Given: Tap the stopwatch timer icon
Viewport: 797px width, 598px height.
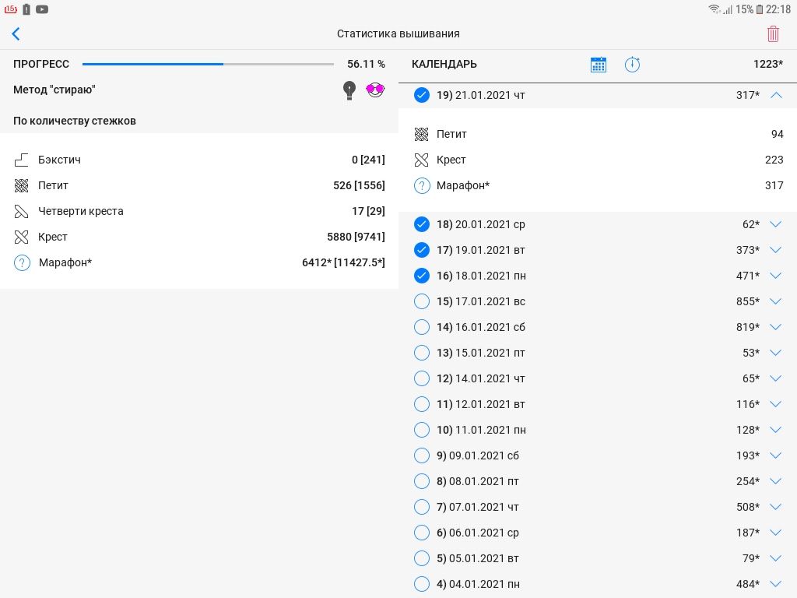Looking at the screenshot, I should pos(632,65).
